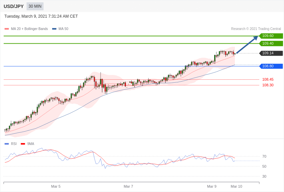Click the blue RSI legend swatch
Screen dimensions: 284x192
(x=7, y=144)
